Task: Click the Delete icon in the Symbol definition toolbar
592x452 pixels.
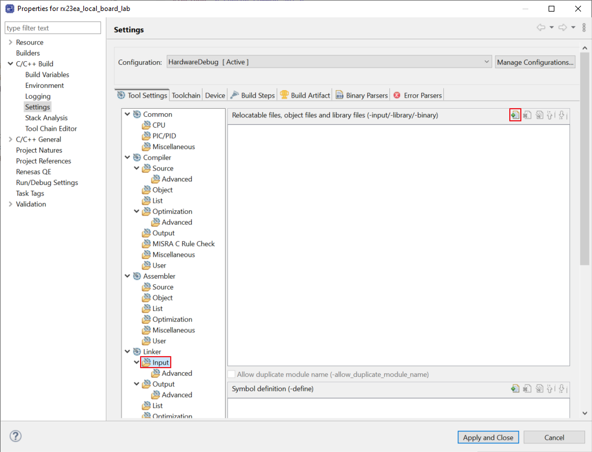Action: (527, 388)
